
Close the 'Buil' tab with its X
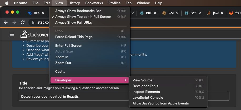(x=155, y=13)
